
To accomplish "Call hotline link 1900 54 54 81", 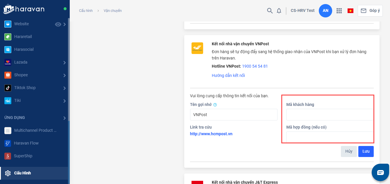I will click(255, 66).
